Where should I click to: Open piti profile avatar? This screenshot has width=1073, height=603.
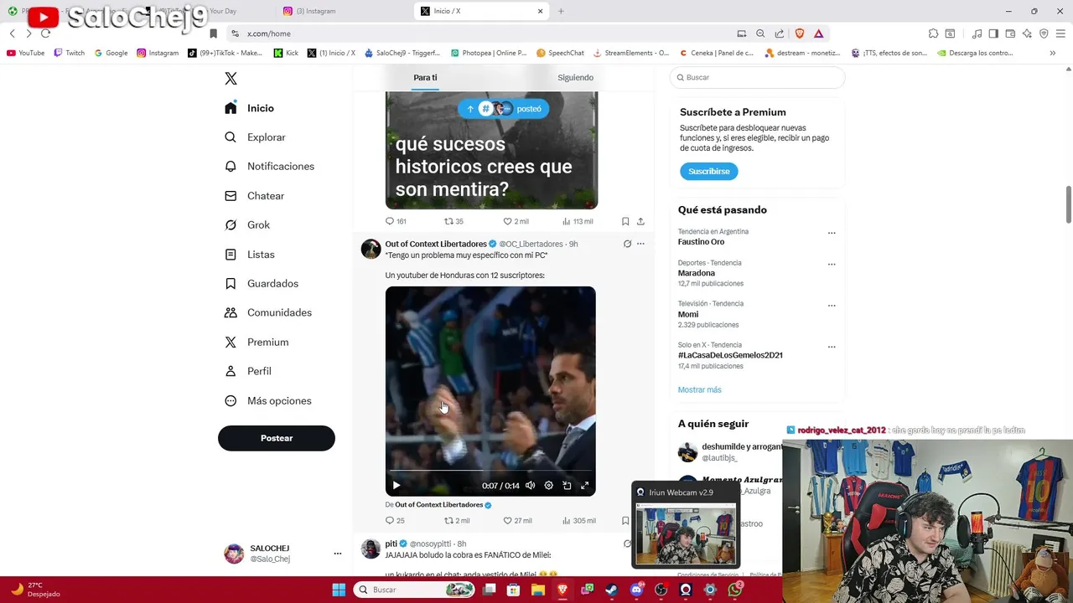371,549
